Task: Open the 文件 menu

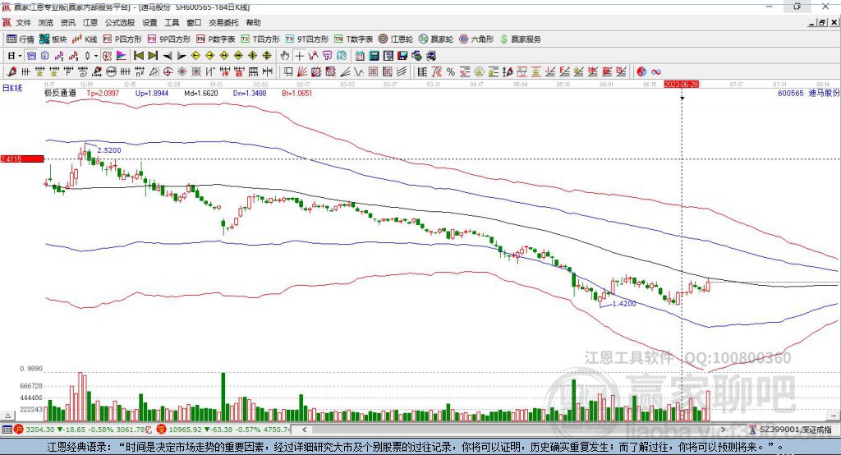Action: [23, 22]
